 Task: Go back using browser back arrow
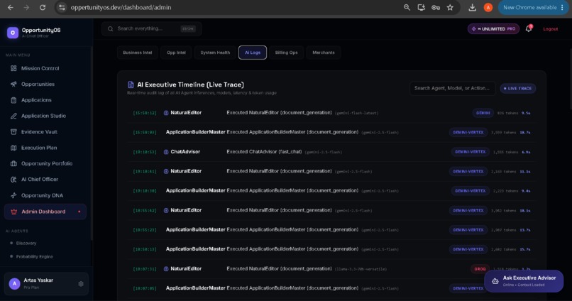click(11, 7)
